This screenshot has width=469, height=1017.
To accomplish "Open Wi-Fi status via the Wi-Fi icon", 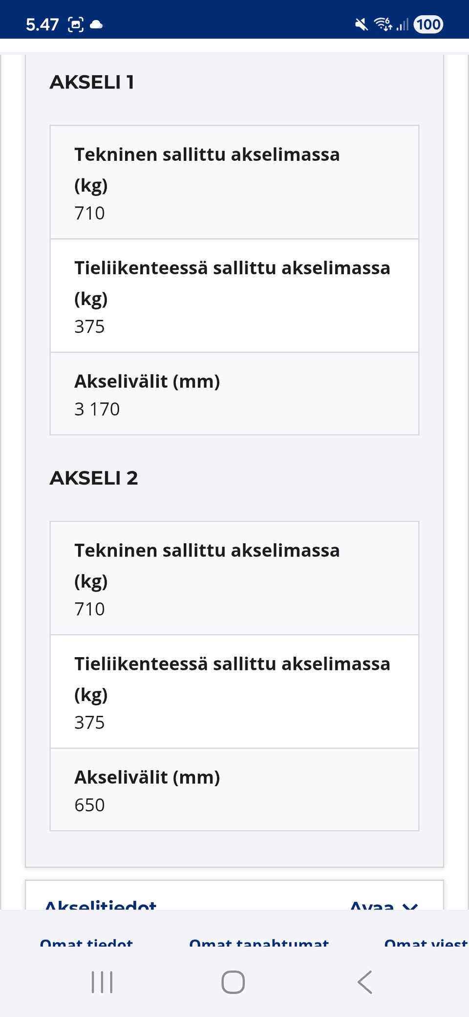I will coord(382,23).
